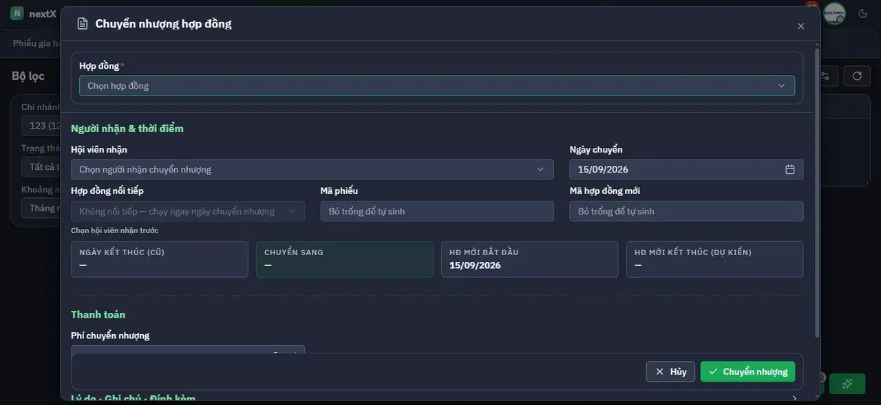Click the NGÀY KẾT THÚC (CŨ) card

click(x=160, y=259)
